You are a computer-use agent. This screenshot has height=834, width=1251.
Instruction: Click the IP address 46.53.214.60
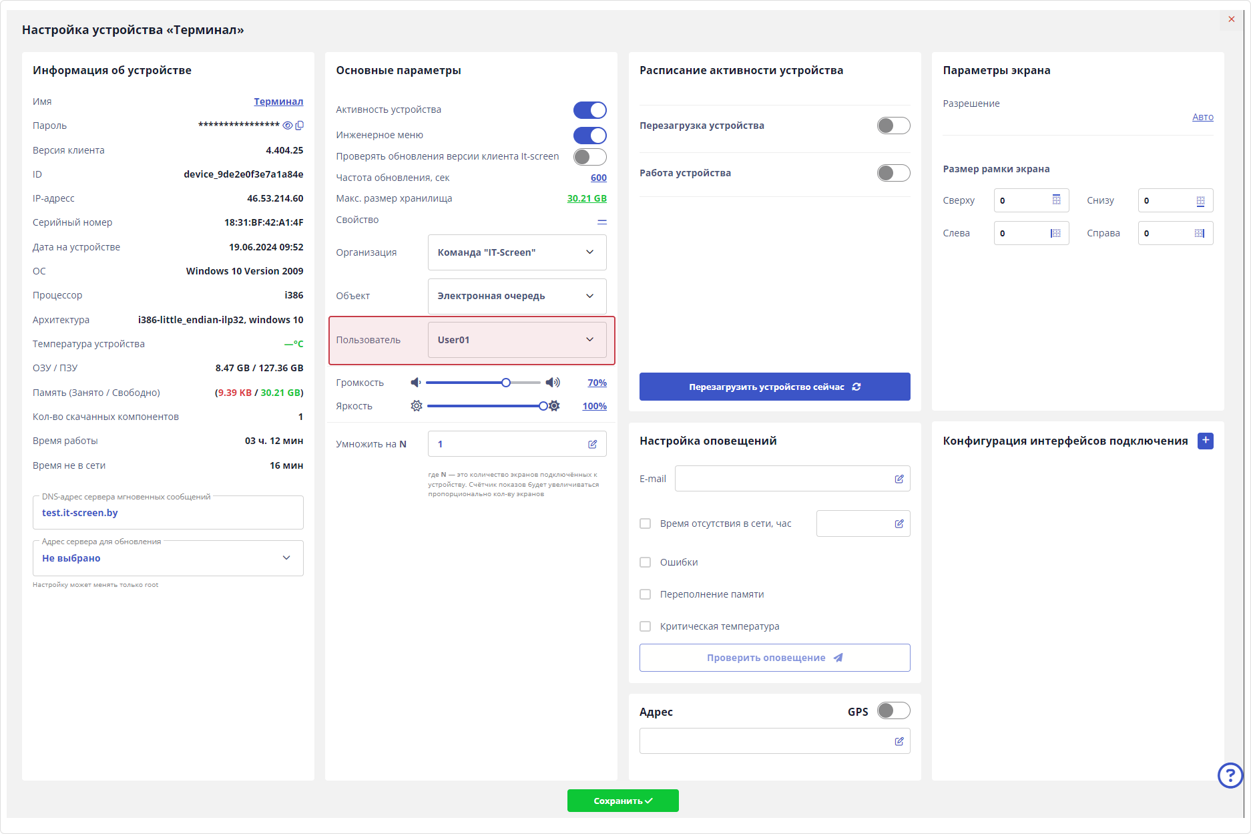click(x=275, y=198)
